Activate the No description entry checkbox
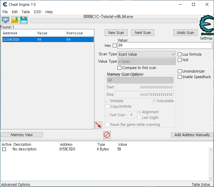The width and height of the screenshot is (214, 187). [x=4, y=149]
